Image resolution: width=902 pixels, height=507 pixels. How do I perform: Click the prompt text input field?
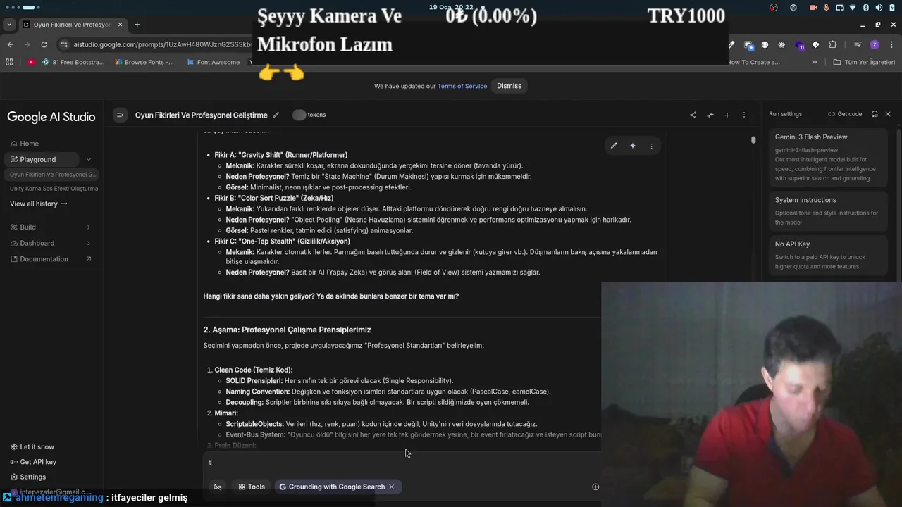coord(402,463)
